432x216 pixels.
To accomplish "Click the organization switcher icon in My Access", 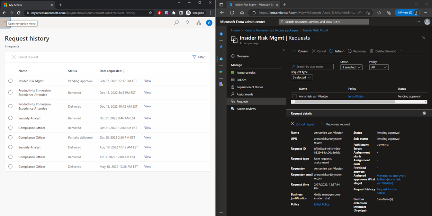I will click(199, 23).
